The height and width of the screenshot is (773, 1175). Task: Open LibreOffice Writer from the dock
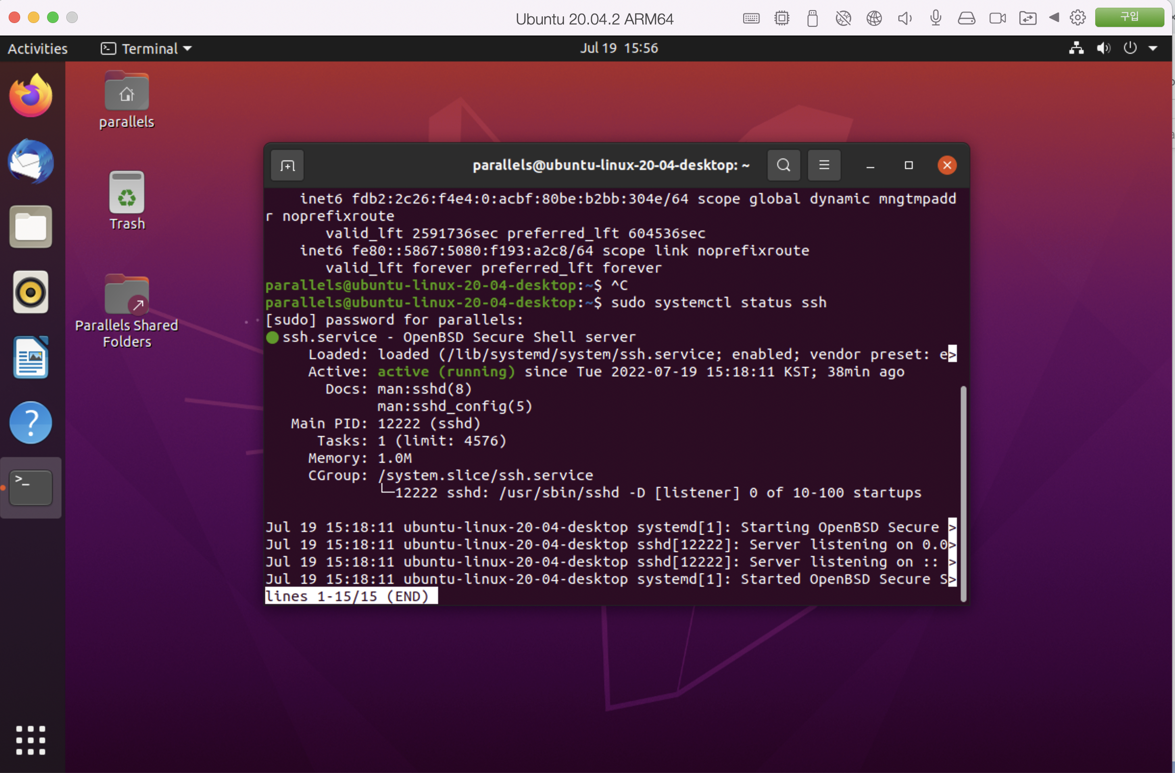31,358
